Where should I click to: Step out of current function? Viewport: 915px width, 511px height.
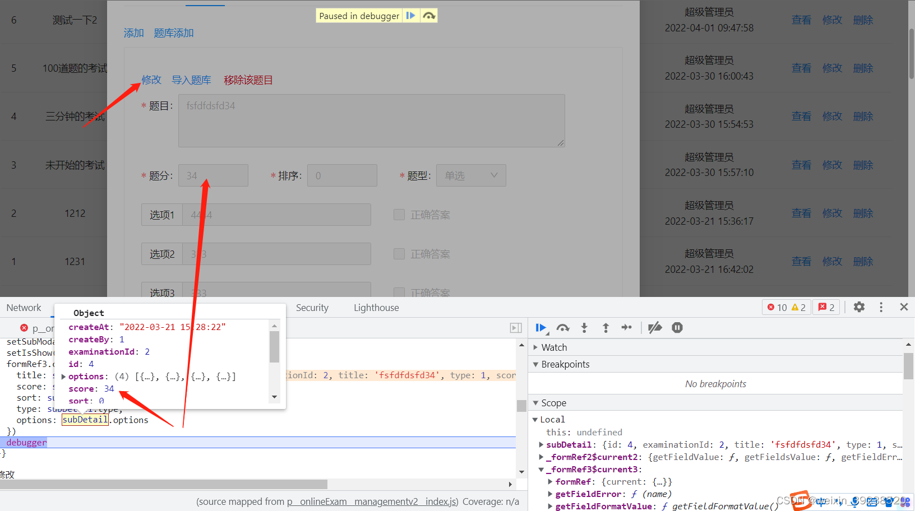[606, 328]
